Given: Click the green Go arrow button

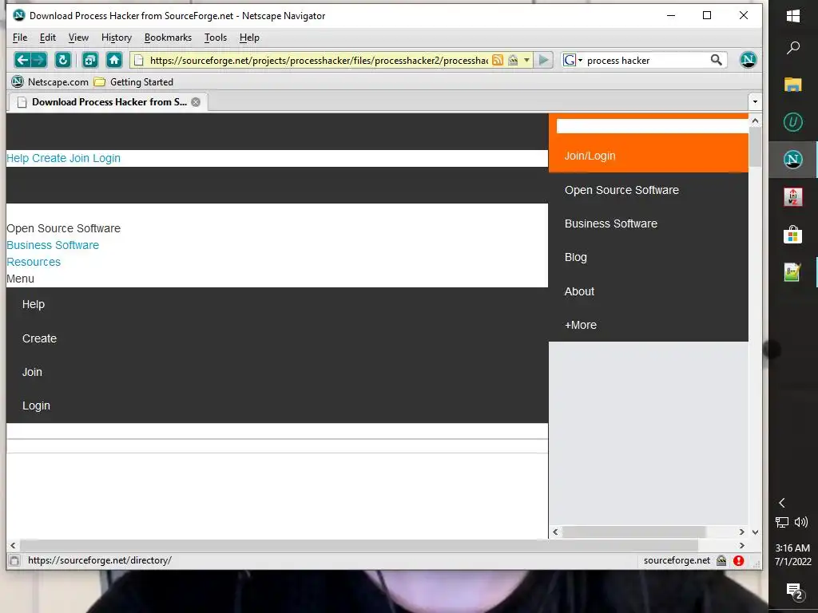Looking at the screenshot, I should pos(543,61).
